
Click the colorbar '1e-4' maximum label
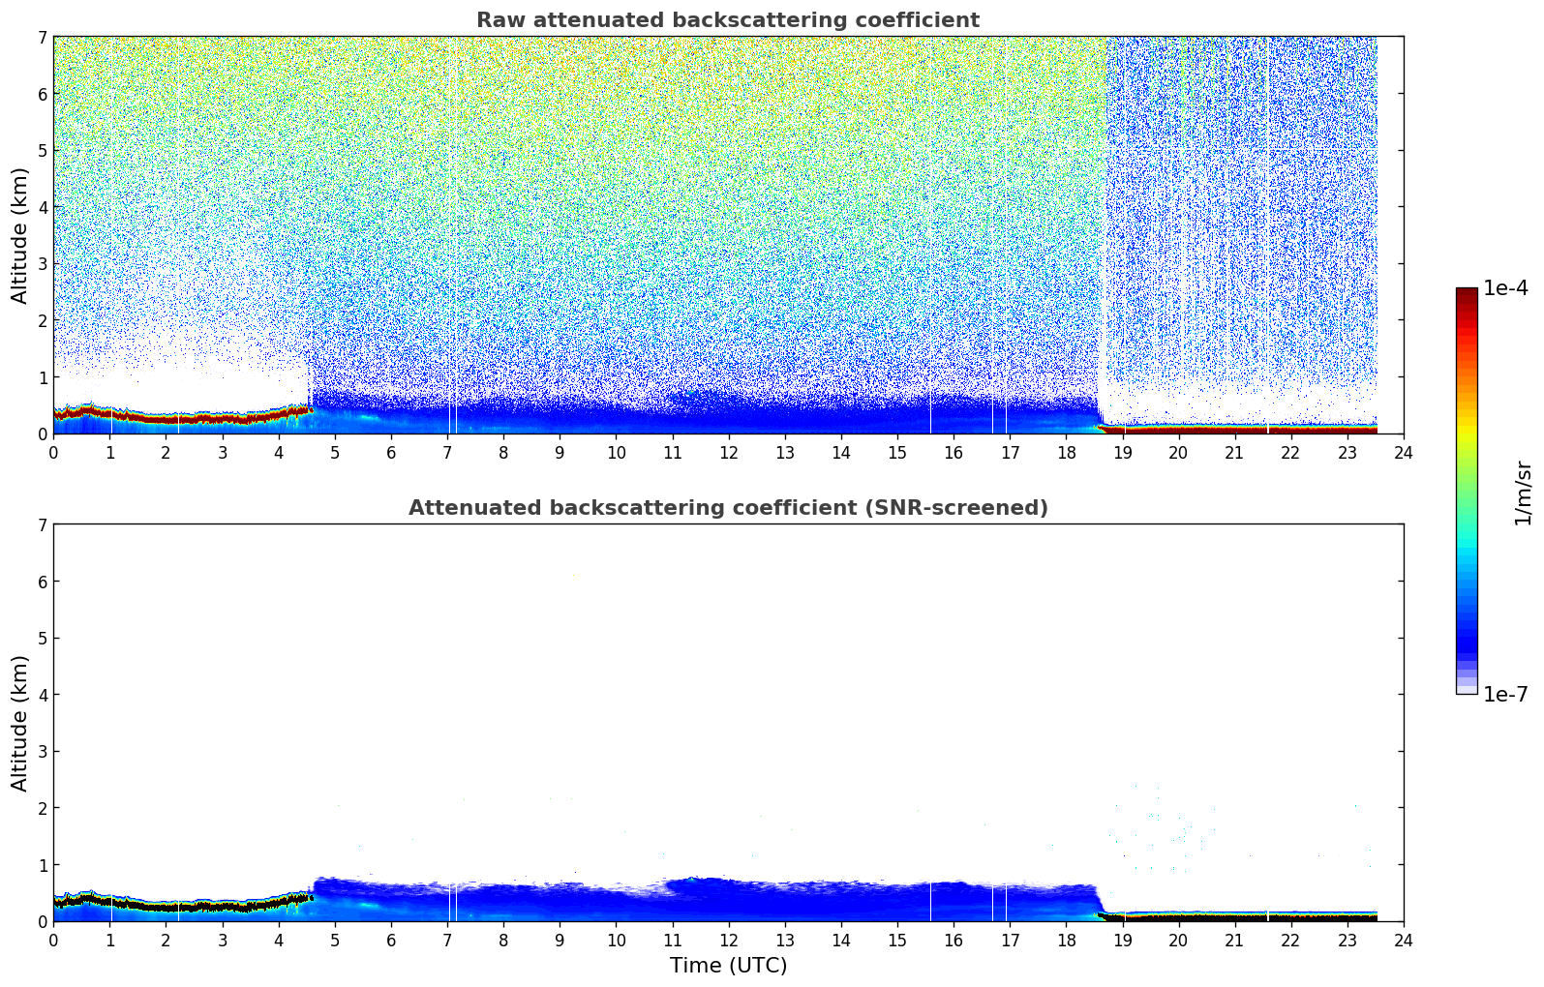1505,288
